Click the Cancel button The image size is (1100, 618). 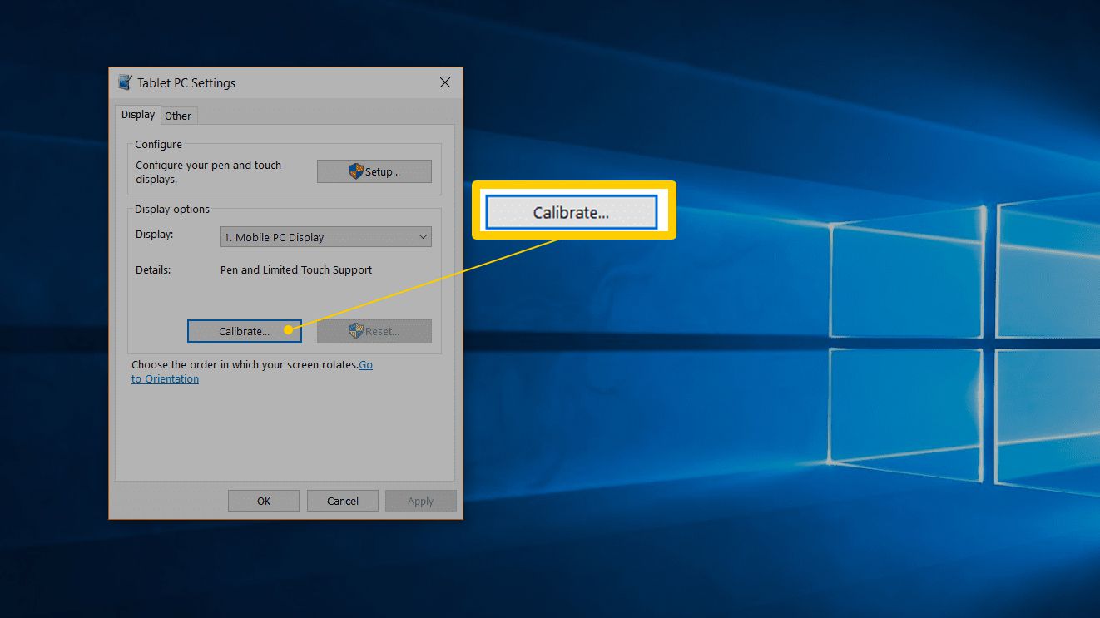click(x=343, y=501)
